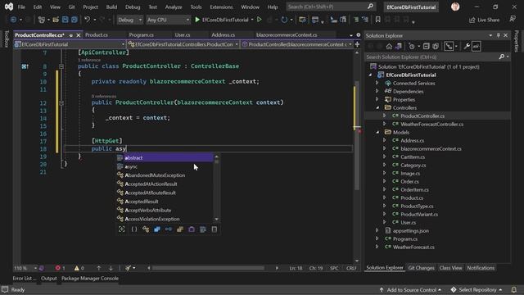524x295 pixels.
Task: Click Show All Files icon
Action: point(436,47)
